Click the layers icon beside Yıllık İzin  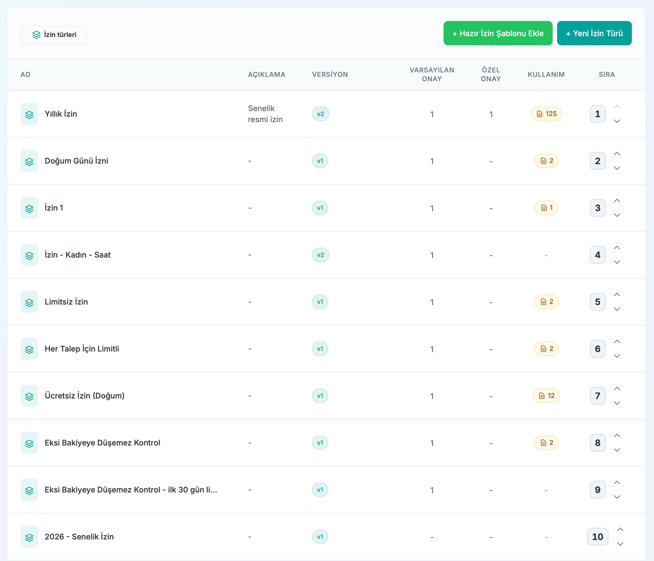point(29,114)
